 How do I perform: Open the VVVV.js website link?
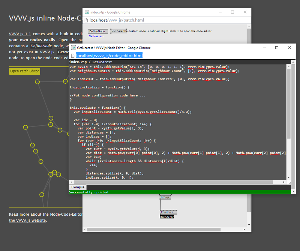[27, 220]
